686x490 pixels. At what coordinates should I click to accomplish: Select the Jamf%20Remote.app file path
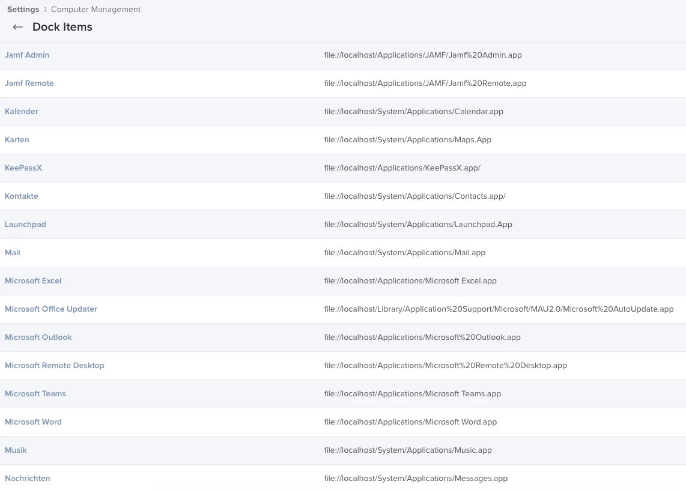(x=425, y=83)
